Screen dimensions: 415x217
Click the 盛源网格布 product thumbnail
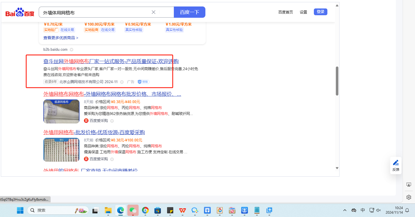[61, 112]
